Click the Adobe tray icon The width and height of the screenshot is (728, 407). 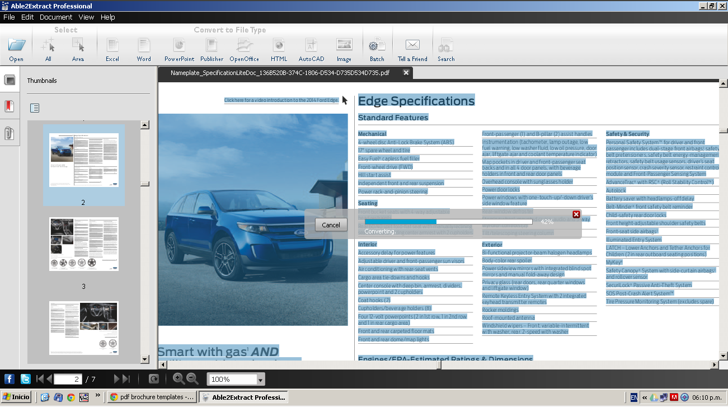point(674,397)
